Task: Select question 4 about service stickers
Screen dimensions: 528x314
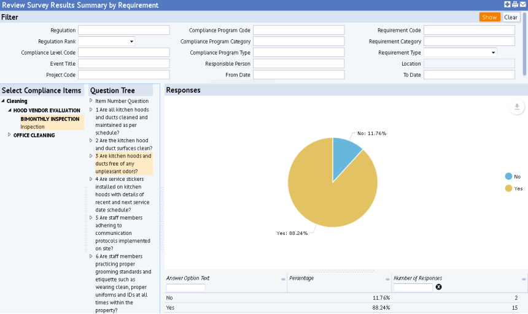Action: point(122,194)
